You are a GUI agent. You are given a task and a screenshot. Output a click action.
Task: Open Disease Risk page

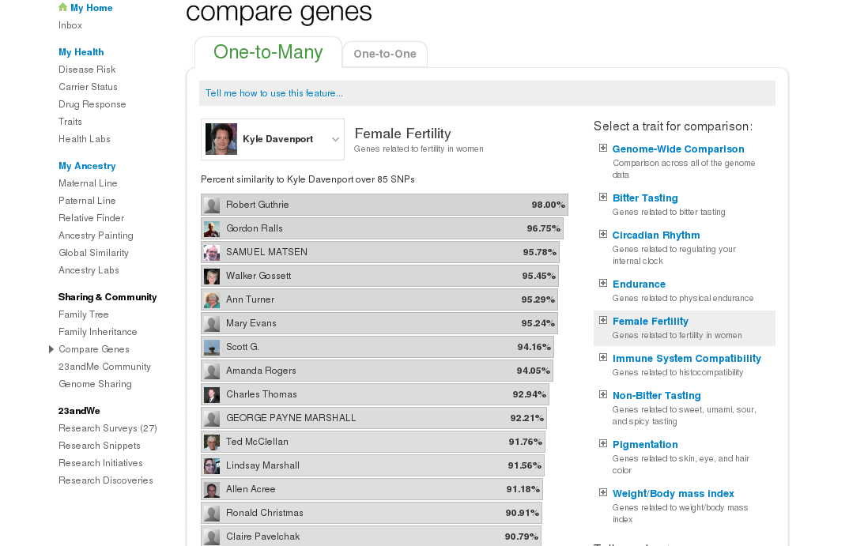point(87,70)
